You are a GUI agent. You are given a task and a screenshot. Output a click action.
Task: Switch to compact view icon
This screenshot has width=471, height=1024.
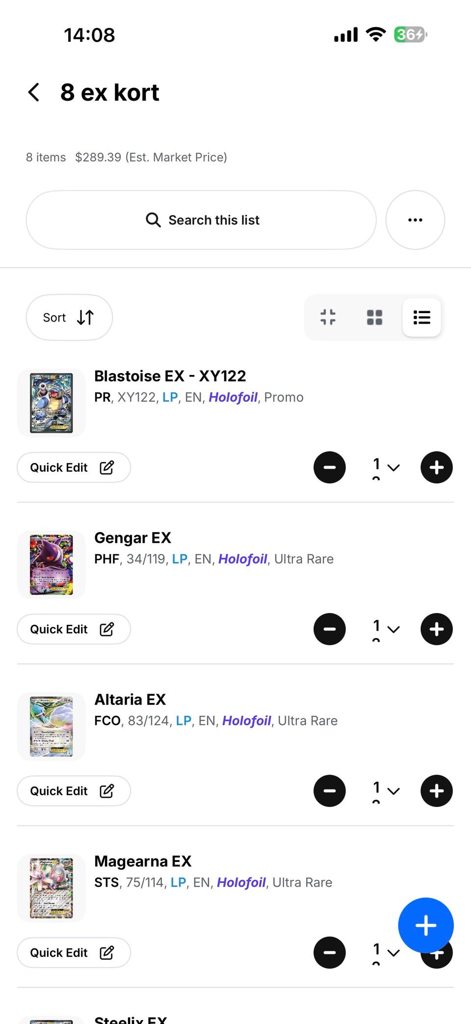pos(328,317)
